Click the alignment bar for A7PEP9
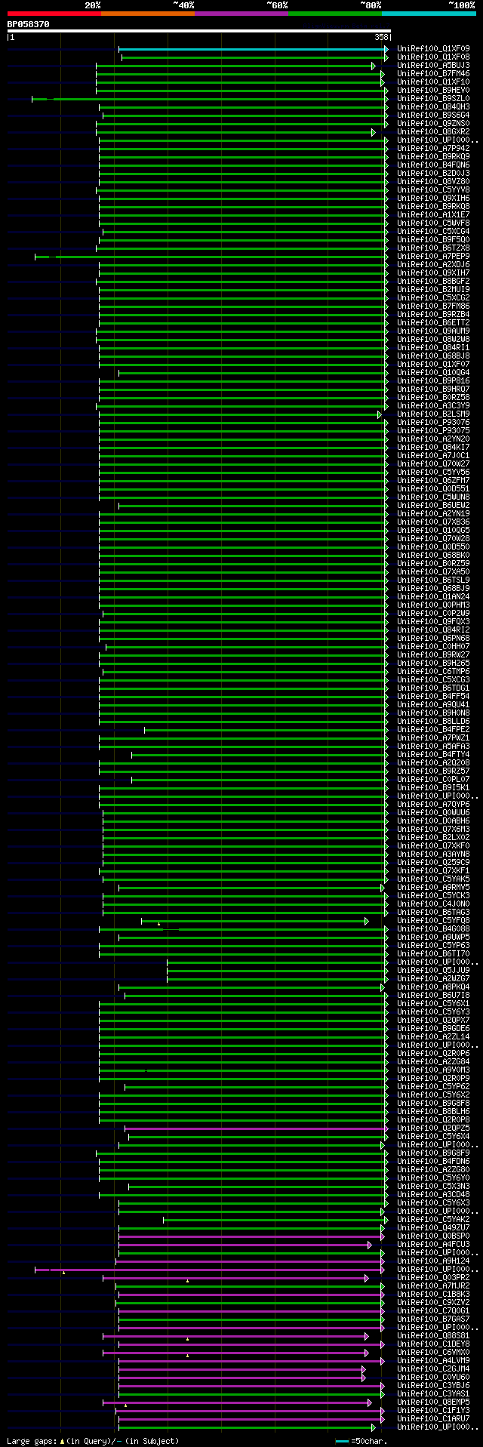Viewport: 483px width, 1447px height. [211, 257]
